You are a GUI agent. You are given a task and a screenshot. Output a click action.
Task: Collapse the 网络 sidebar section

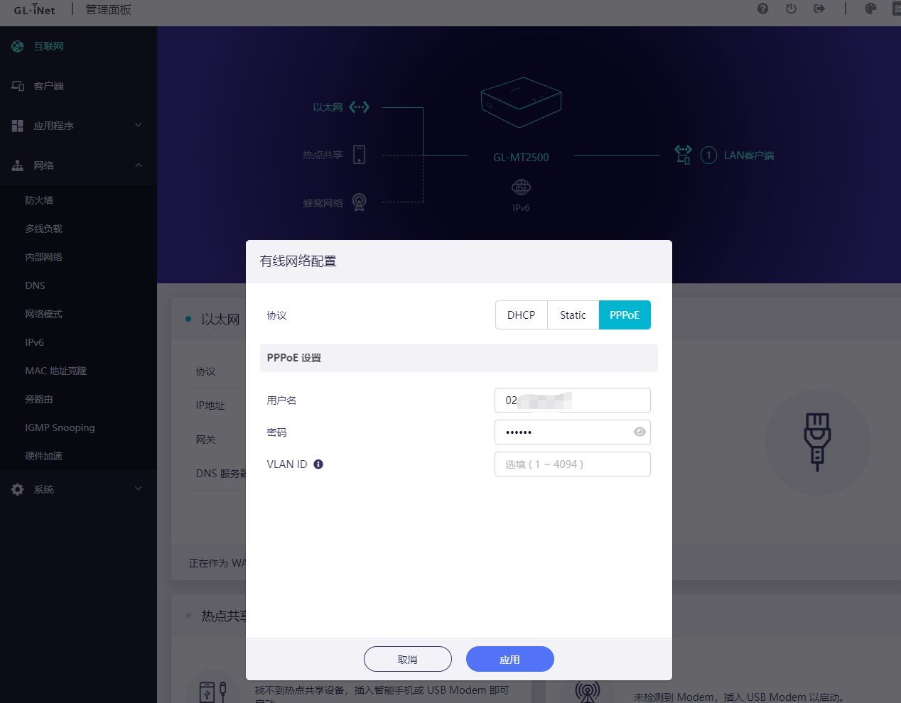pyautogui.click(x=78, y=165)
